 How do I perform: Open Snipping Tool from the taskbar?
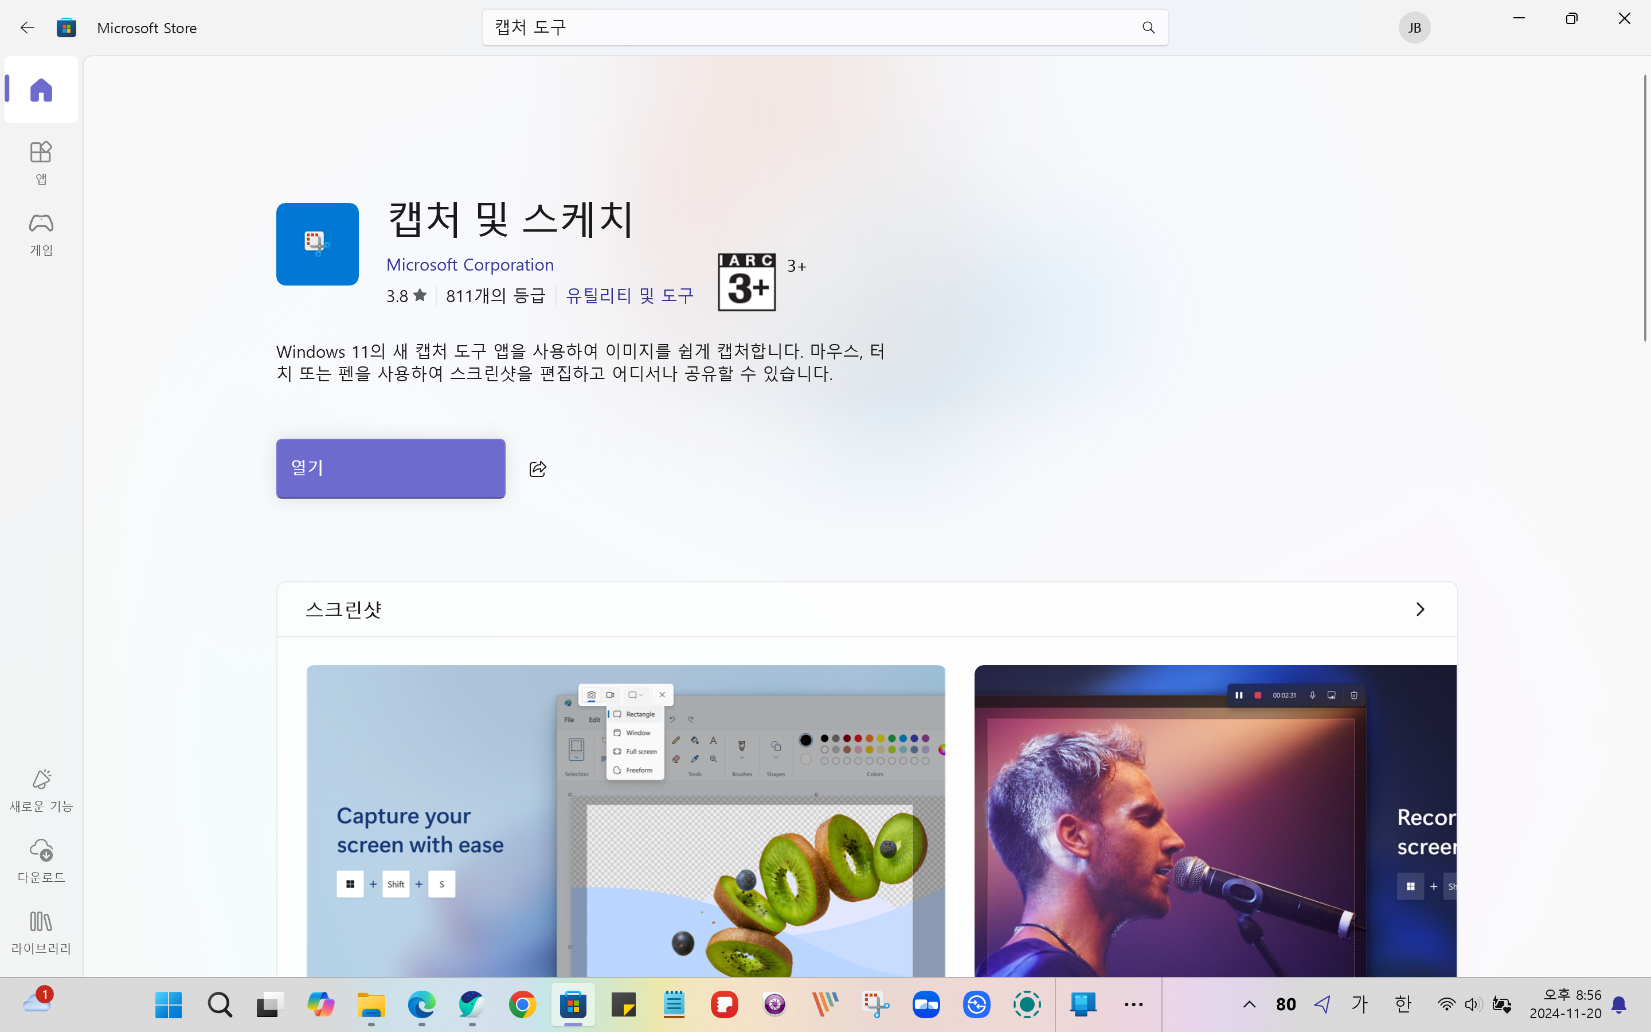click(876, 1004)
